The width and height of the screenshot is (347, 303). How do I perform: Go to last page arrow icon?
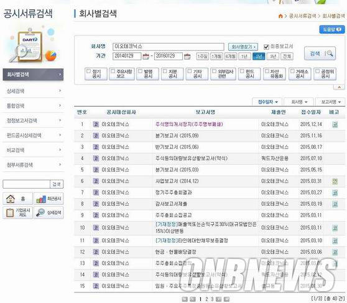click(x=226, y=299)
